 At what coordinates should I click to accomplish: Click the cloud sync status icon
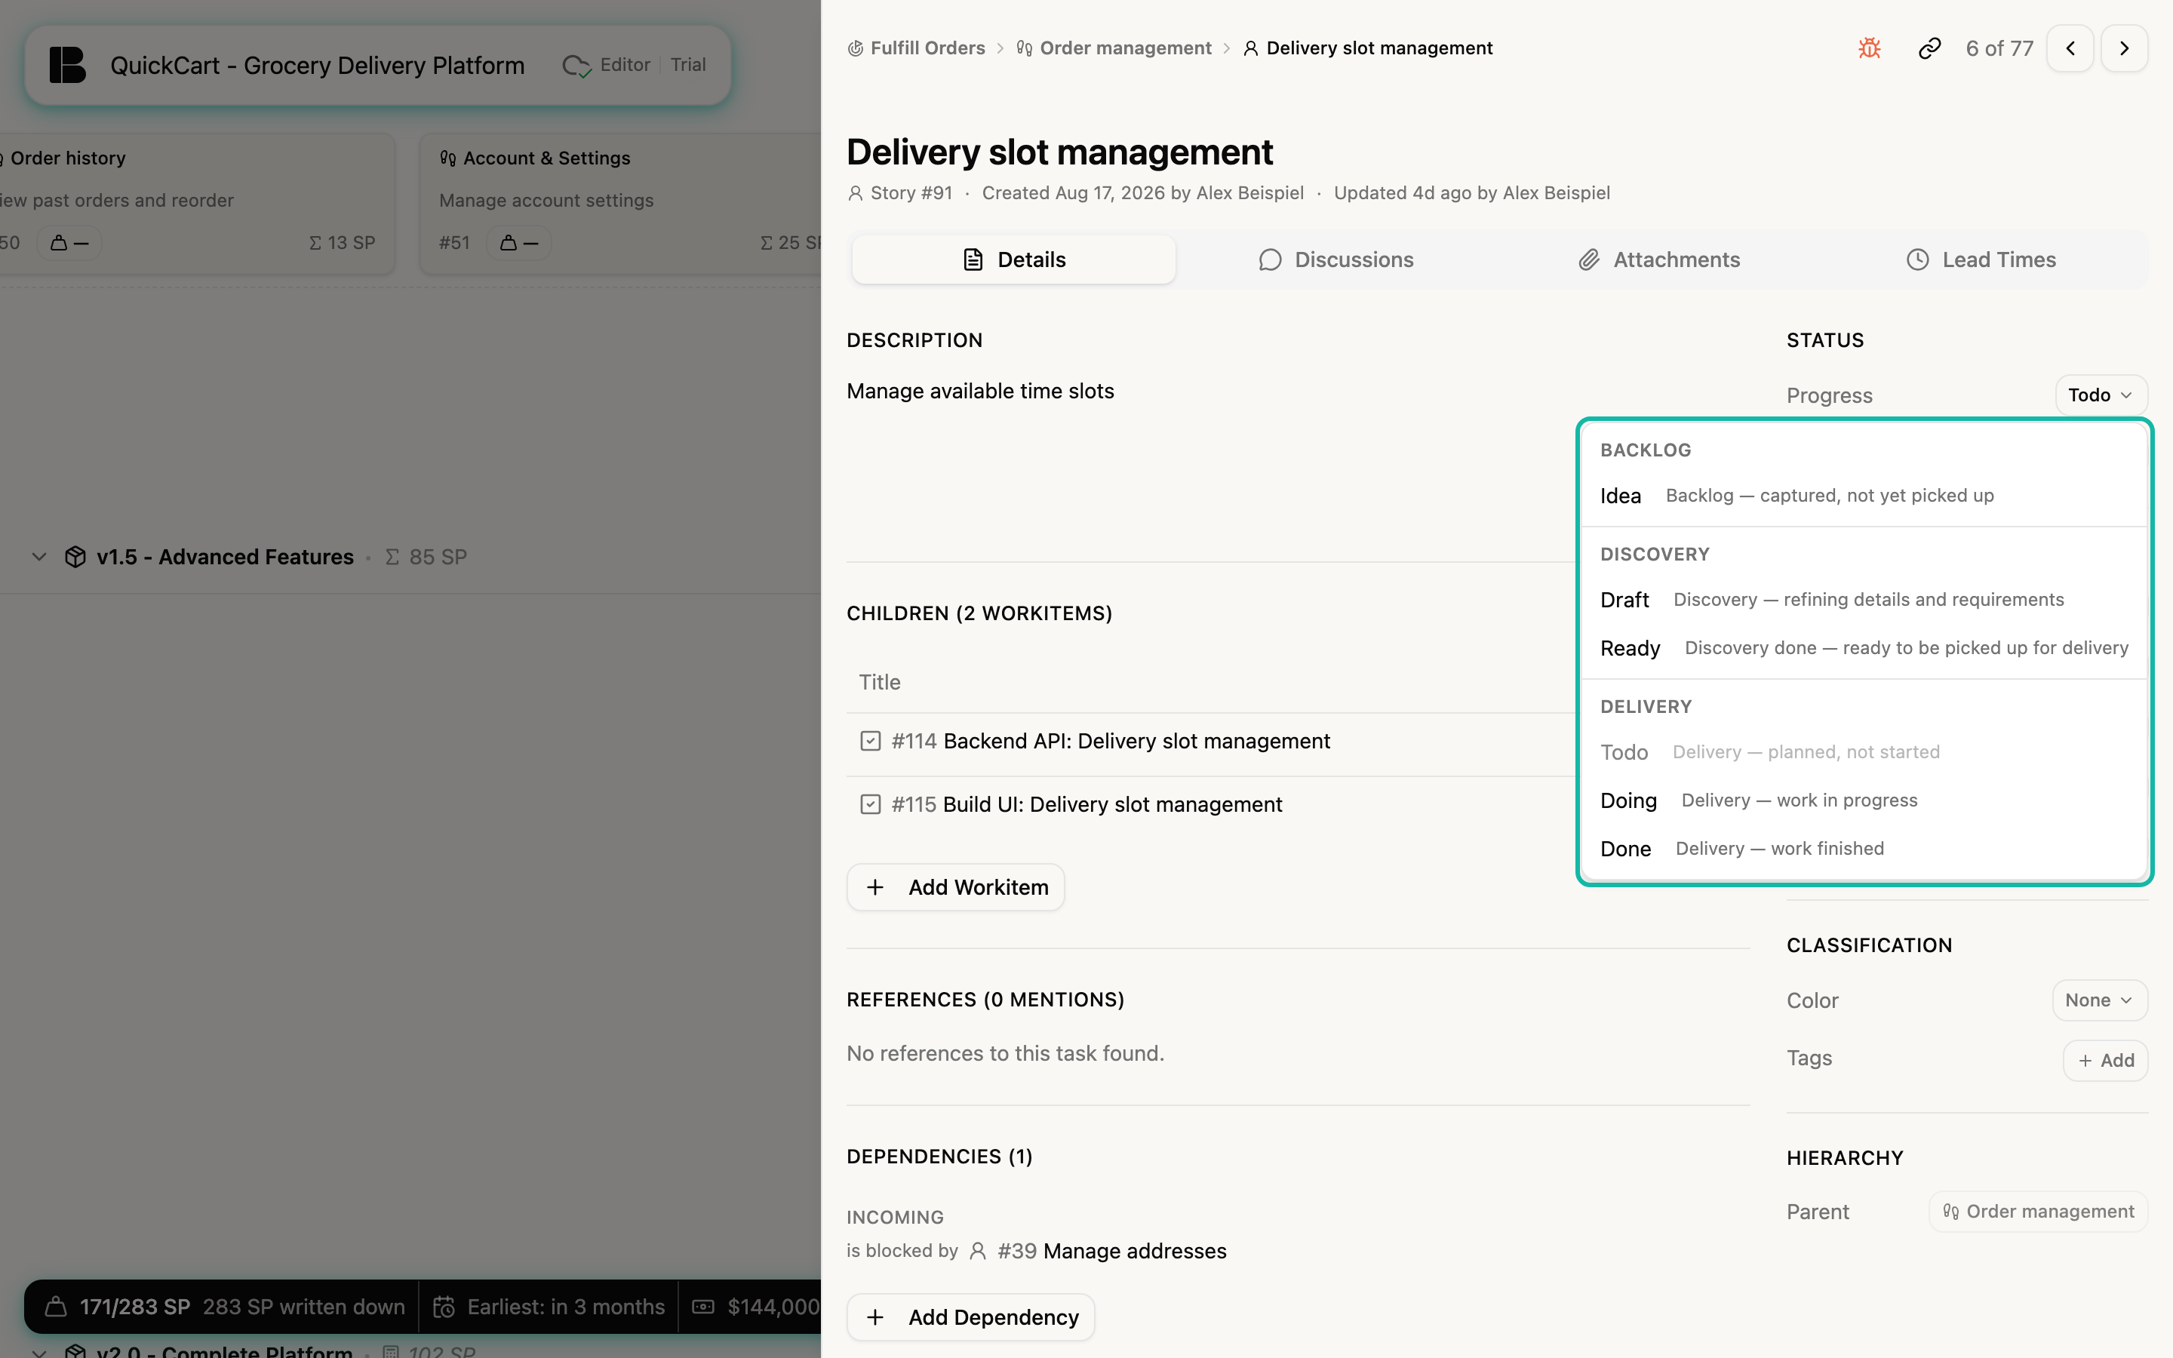(576, 66)
